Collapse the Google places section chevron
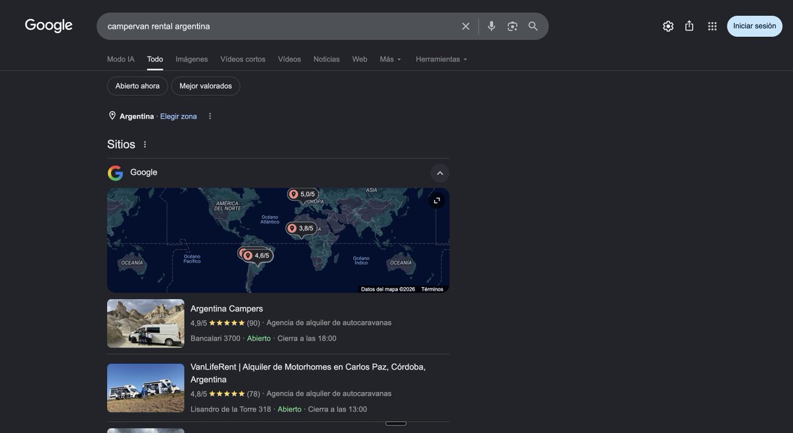 coord(440,173)
